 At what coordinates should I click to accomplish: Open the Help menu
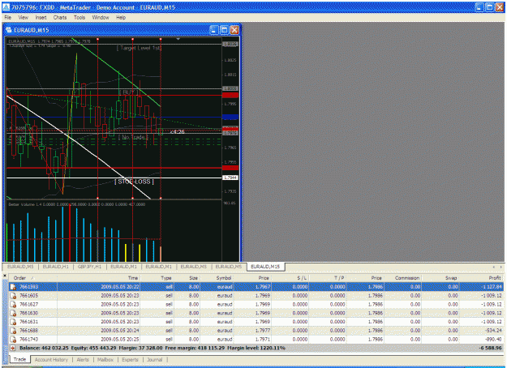[121, 18]
